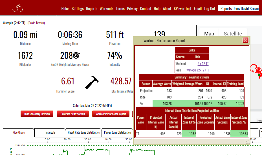
Task: Open the Terms page
Action: [120, 9]
